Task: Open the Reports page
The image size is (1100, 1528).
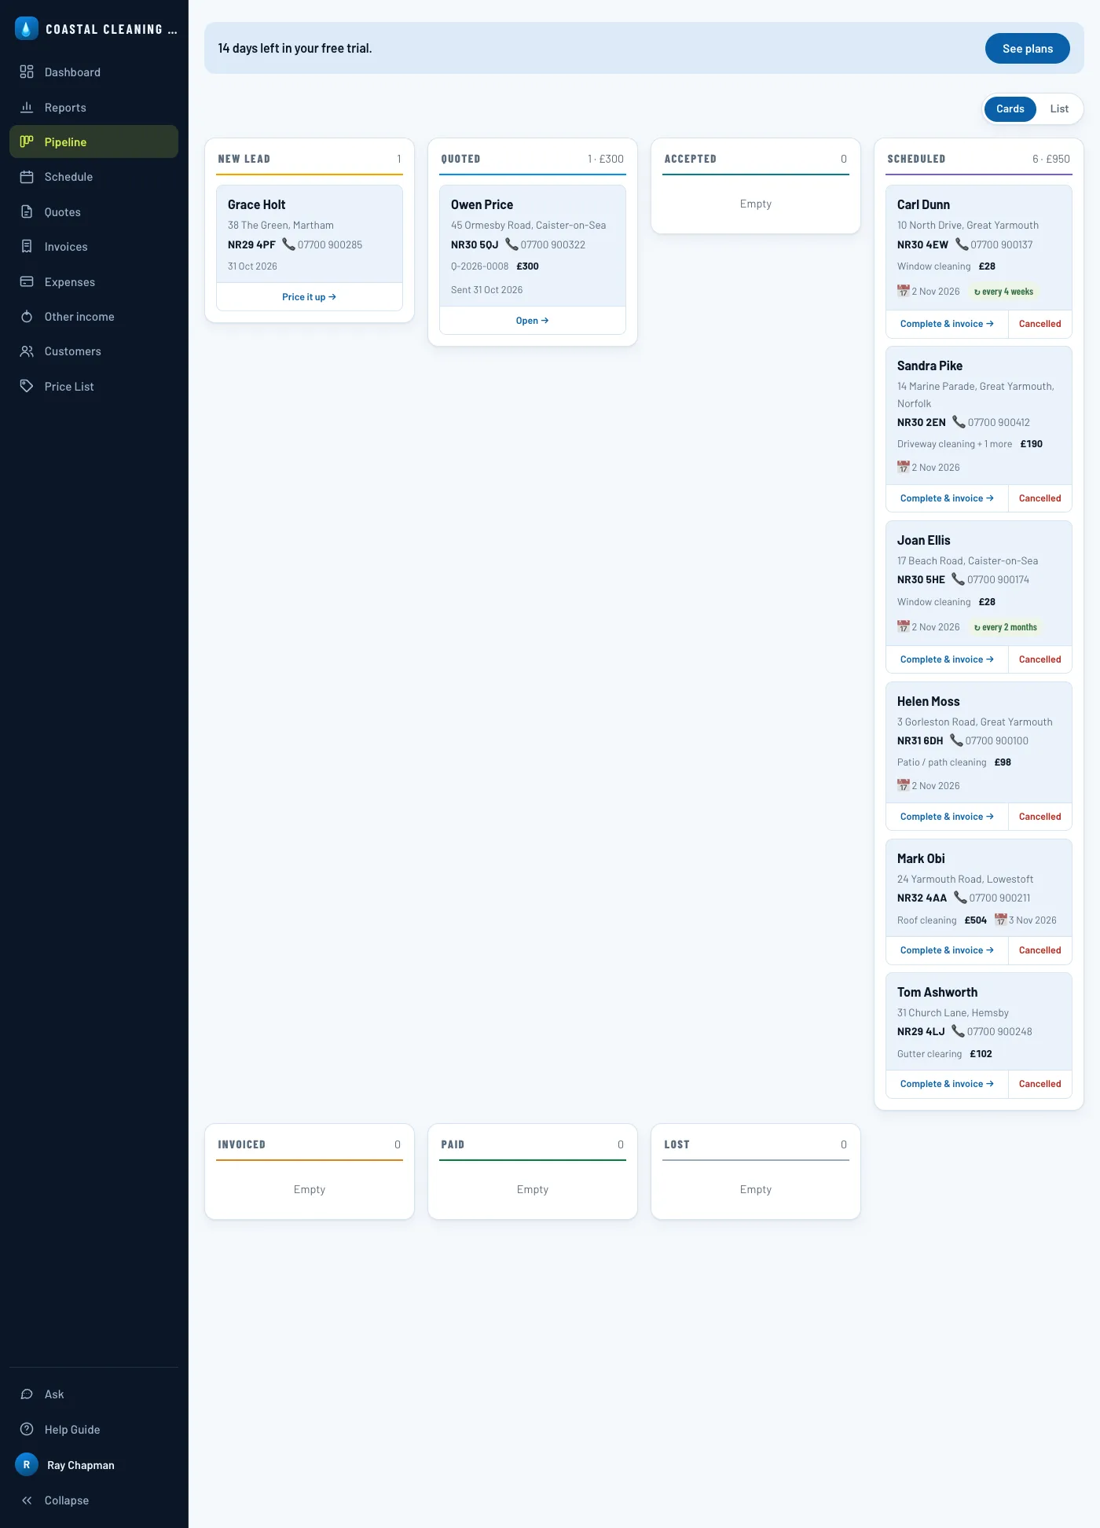Action: [x=93, y=108]
